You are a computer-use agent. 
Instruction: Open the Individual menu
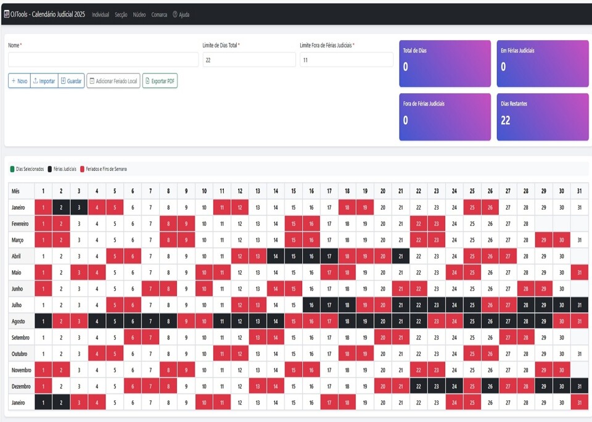pos(101,15)
